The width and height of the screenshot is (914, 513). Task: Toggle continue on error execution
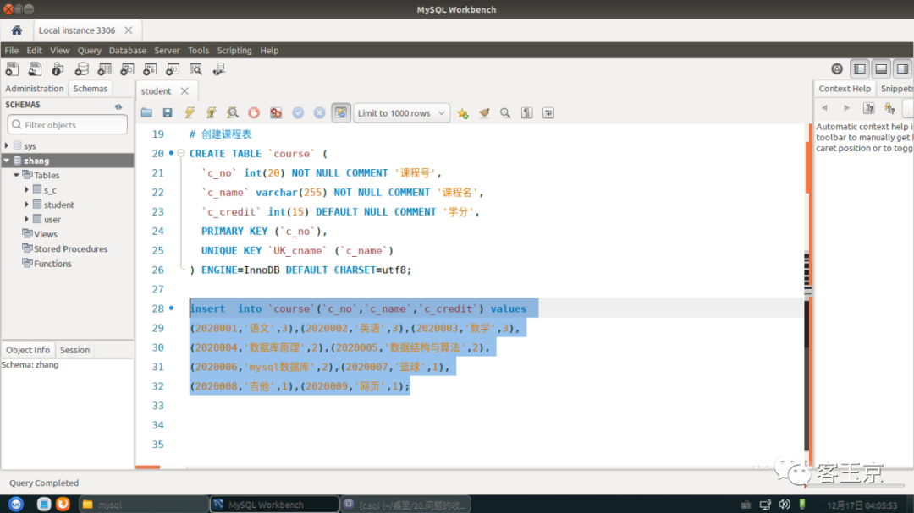[x=276, y=113]
